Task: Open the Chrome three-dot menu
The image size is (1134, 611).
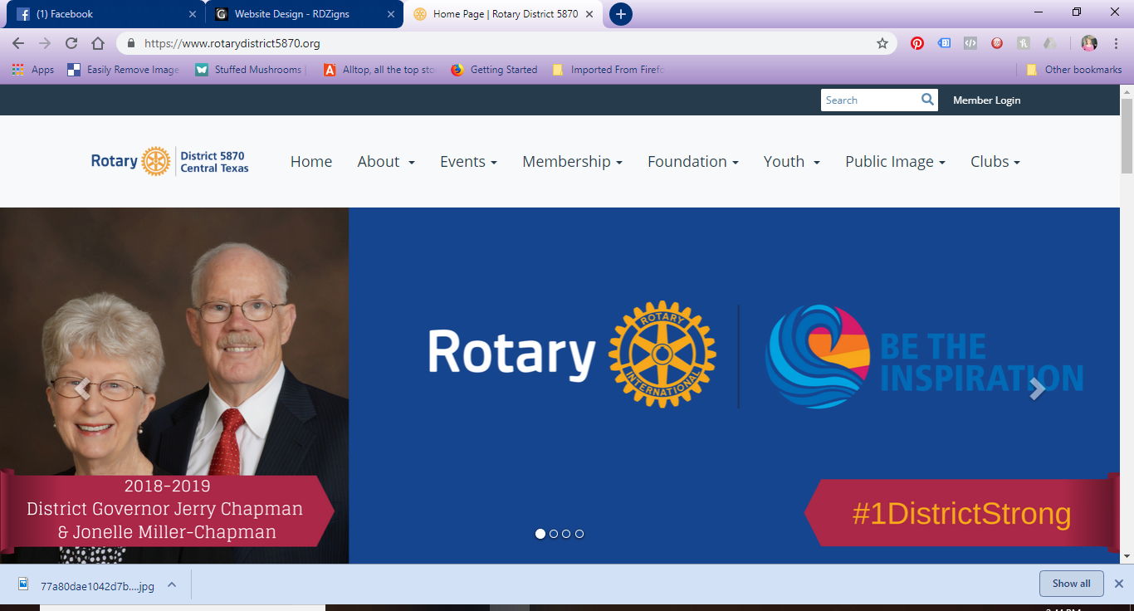Action: (x=1116, y=43)
